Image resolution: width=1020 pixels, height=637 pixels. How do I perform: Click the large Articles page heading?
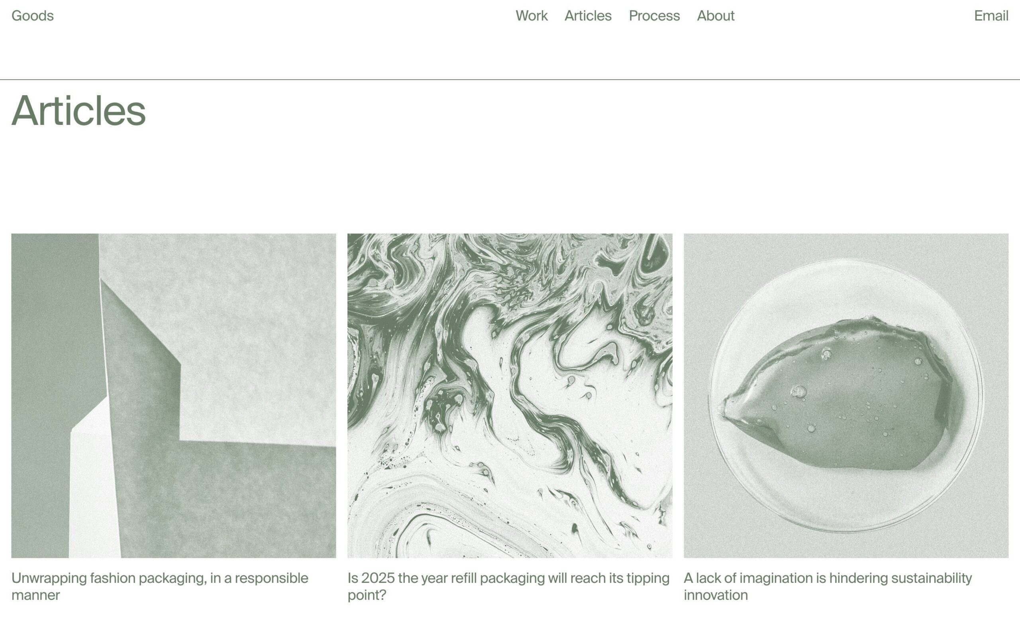(x=78, y=110)
